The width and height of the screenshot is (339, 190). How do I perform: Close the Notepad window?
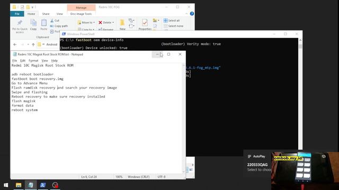180,54
